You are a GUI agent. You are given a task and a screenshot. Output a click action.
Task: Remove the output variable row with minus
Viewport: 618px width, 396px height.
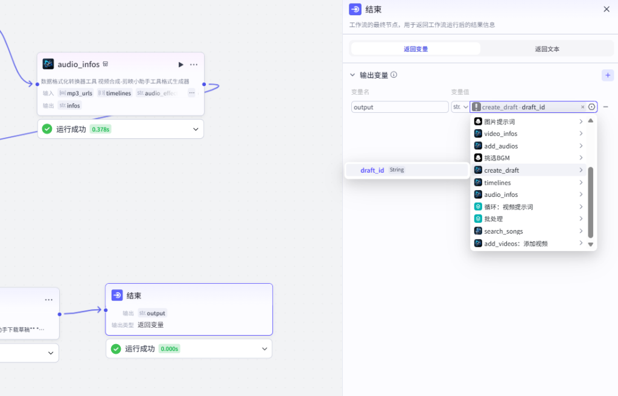606,107
